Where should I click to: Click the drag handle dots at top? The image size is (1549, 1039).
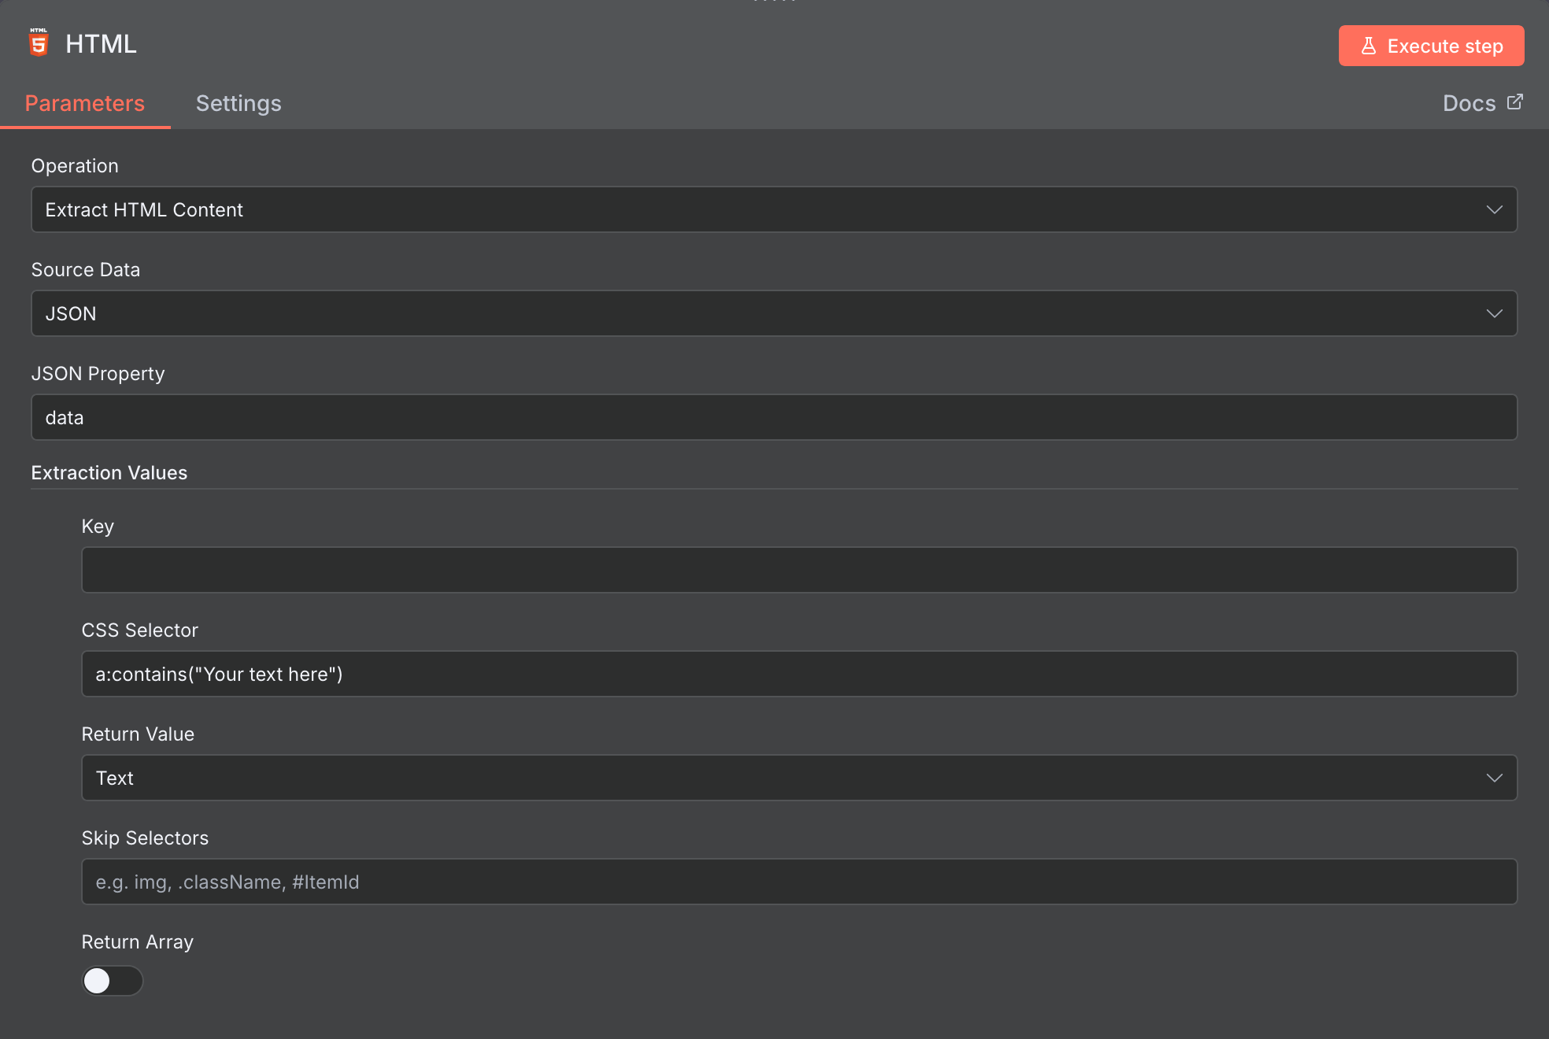[x=774, y=2]
